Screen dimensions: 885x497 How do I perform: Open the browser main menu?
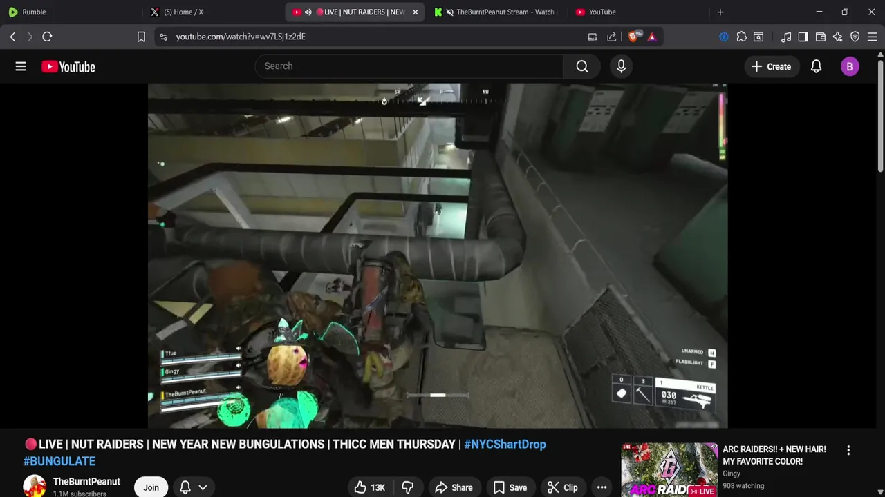pos(872,37)
